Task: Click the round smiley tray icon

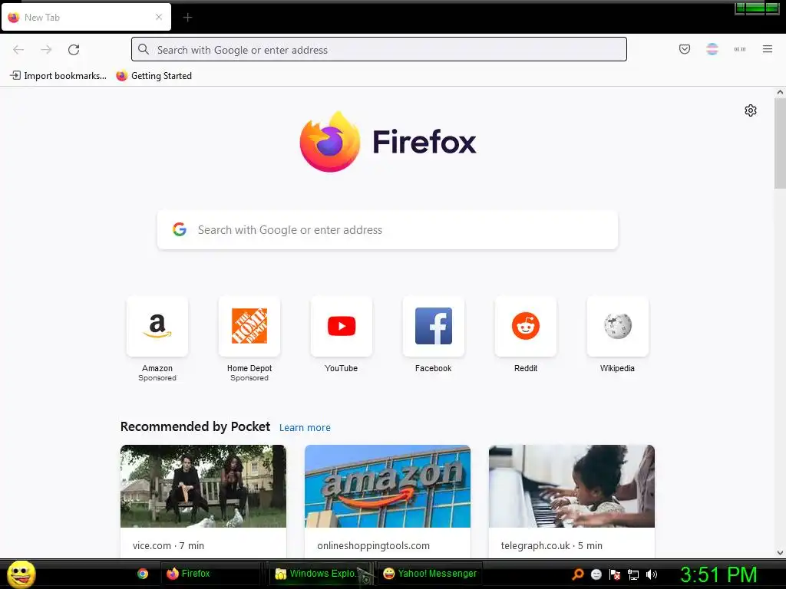Action: [596, 574]
